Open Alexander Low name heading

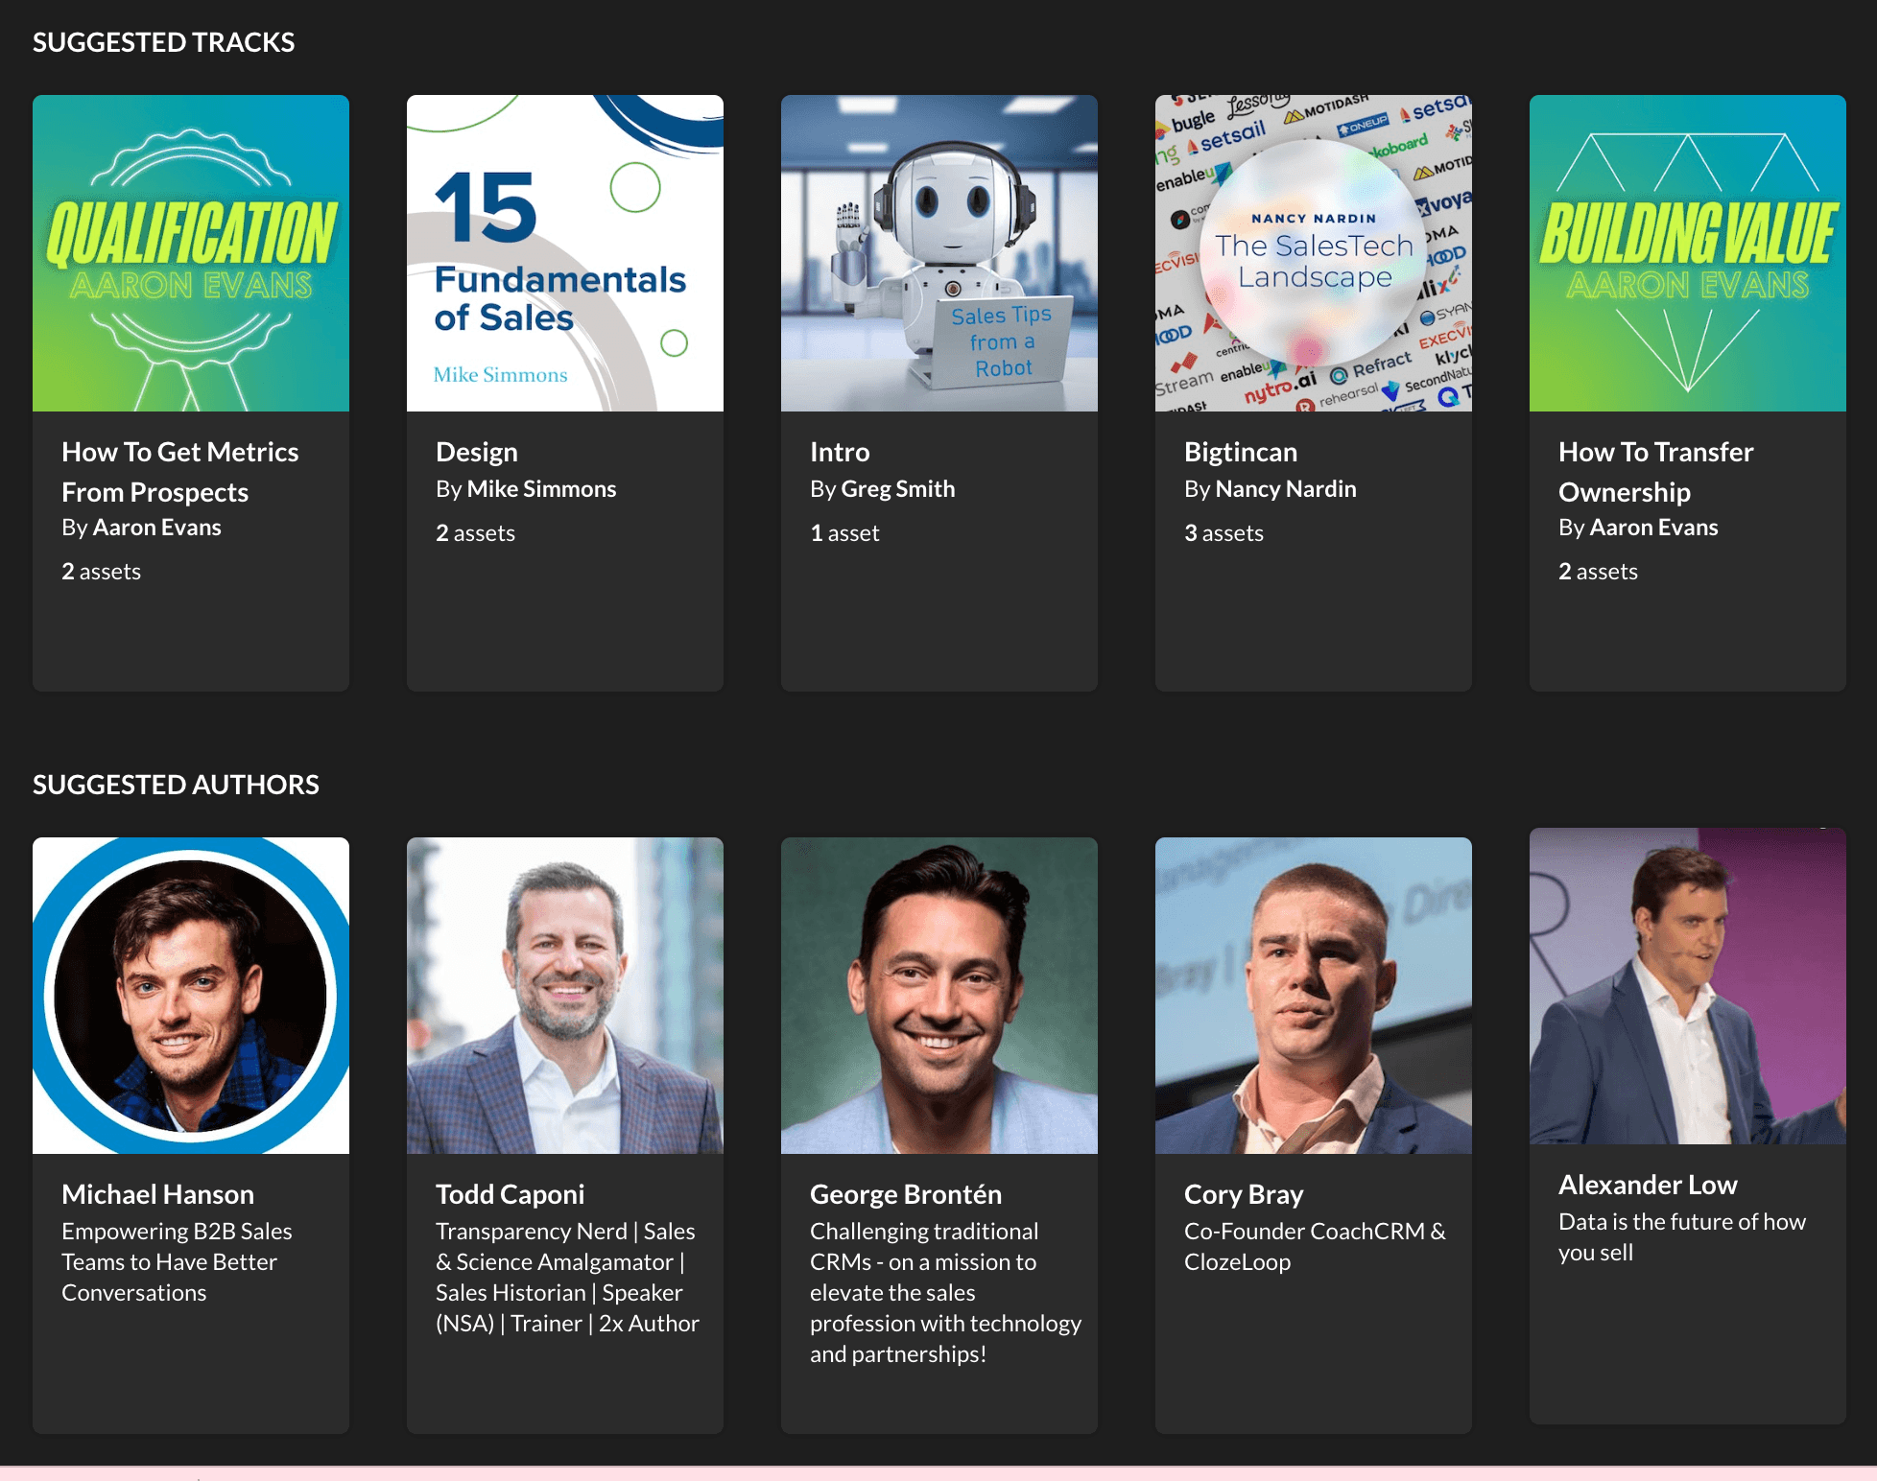click(x=1647, y=1185)
